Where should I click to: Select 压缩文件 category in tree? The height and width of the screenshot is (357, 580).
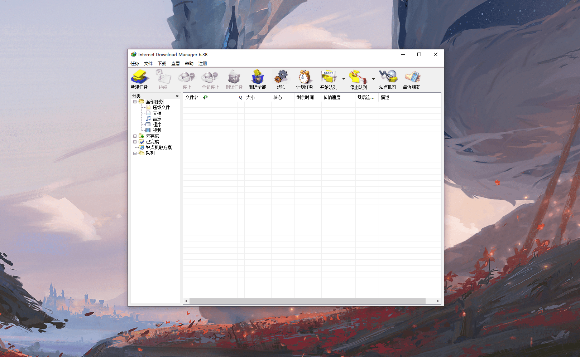pos(161,107)
